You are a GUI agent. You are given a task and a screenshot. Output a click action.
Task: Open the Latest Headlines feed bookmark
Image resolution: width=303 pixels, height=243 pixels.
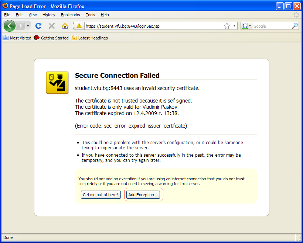tap(89, 38)
